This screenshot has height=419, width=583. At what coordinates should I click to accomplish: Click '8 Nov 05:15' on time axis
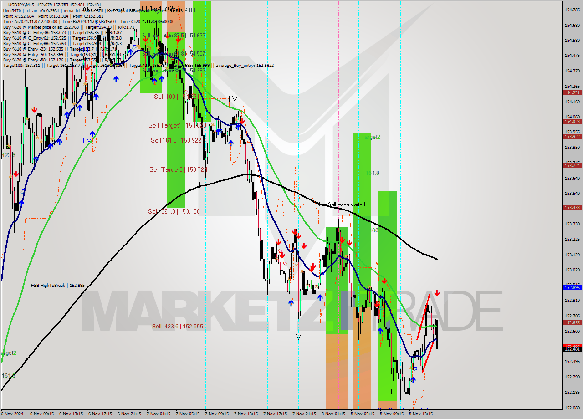(x=363, y=414)
